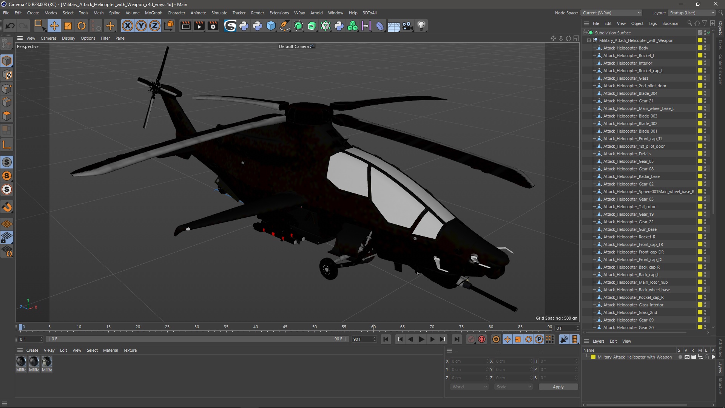The width and height of the screenshot is (725, 408).
Task: Open the World coordinate system dropdown
Action: [x=469, y=387]
